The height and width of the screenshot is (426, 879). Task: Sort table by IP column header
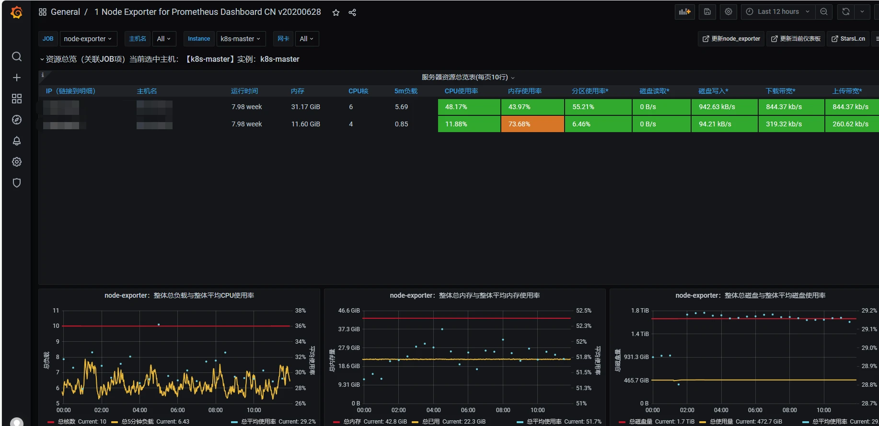point(70,91)
